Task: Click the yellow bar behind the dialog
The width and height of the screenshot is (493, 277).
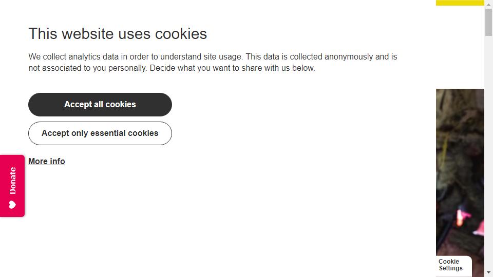Action: pyautogui.click(x=460, y=3)
